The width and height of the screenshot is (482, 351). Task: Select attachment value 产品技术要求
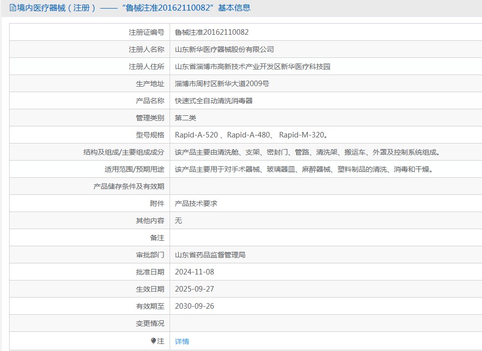[x=196, y=204]
